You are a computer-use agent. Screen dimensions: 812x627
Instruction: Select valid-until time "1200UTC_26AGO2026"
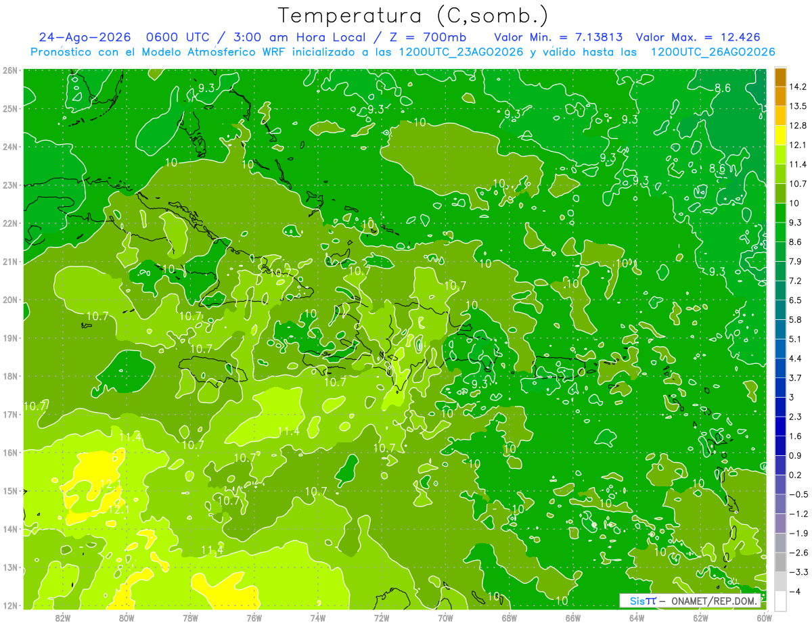713,52
